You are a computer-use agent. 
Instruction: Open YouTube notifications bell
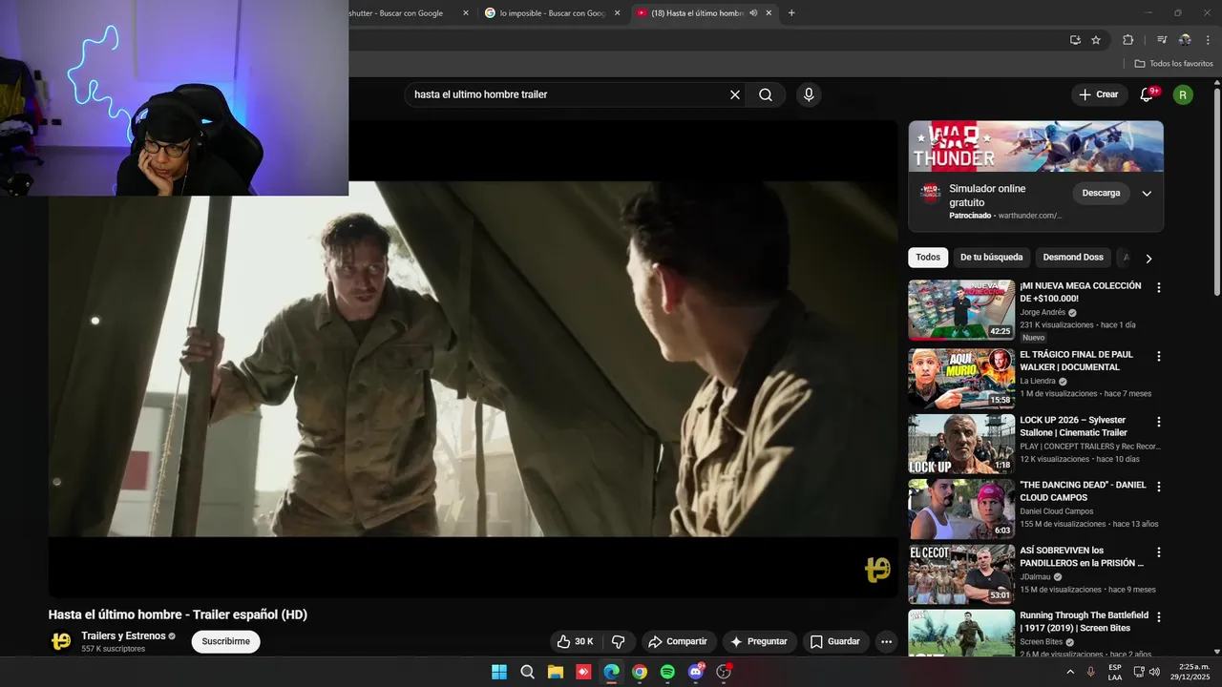[x=1148, y=94]
